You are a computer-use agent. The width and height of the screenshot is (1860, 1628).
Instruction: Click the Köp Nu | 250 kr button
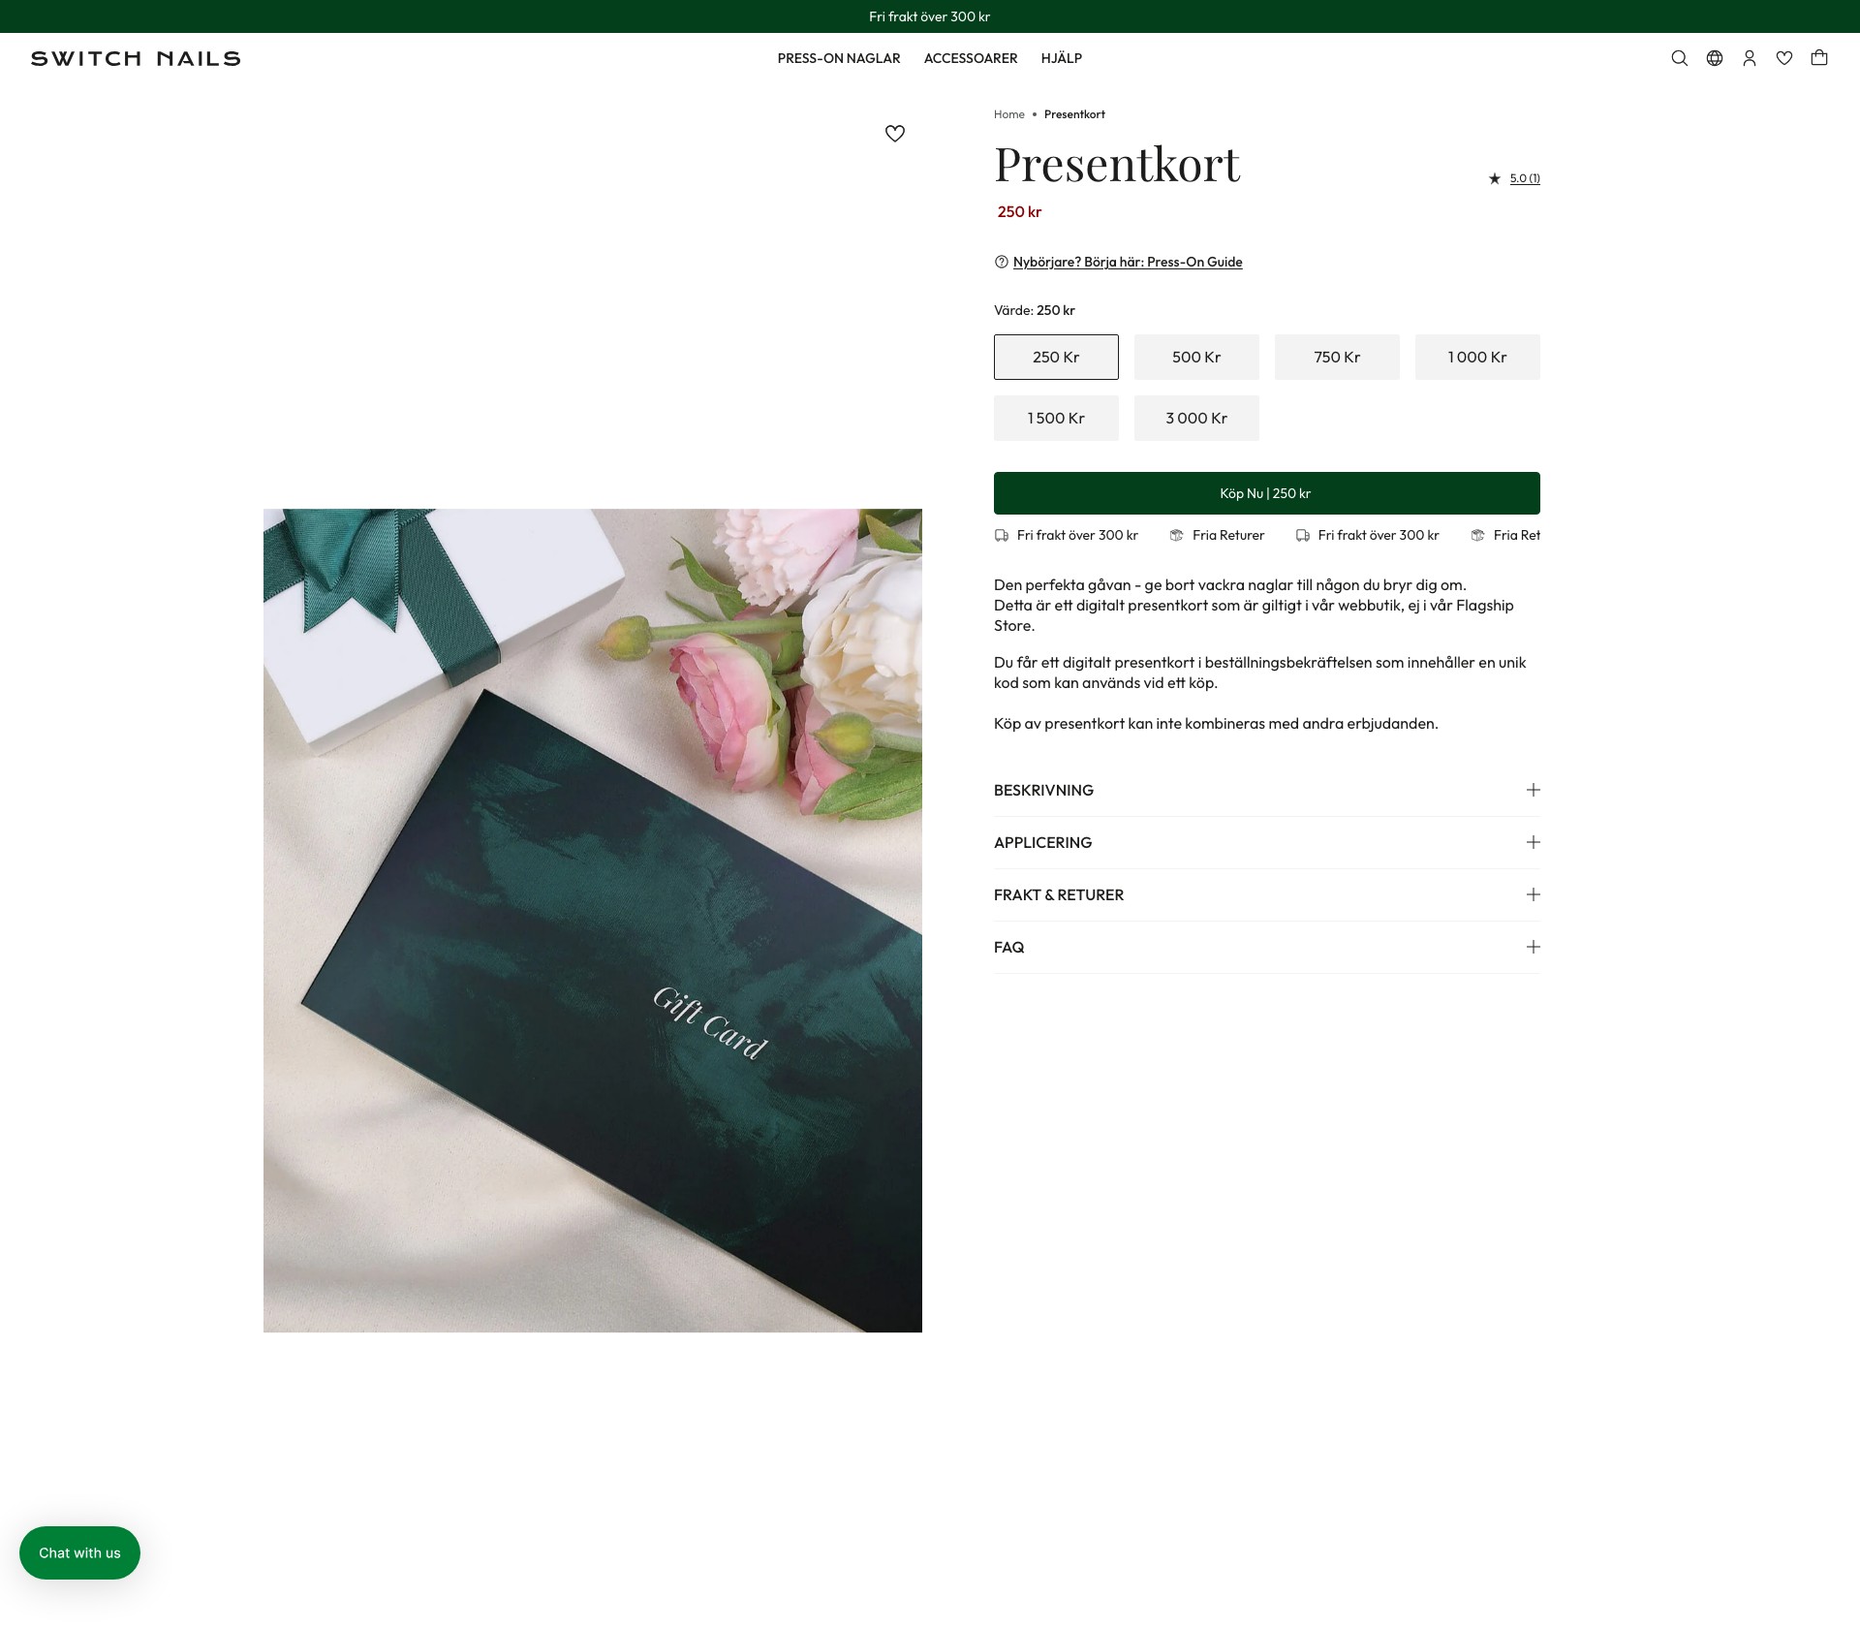pyautogui.click(x=1267, y=493)
